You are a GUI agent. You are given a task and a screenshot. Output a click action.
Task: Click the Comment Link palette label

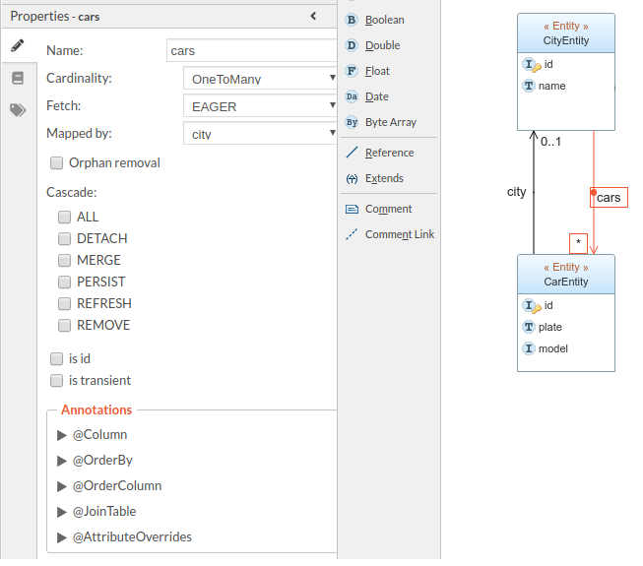pyautogui.click(x=400, y=234)
